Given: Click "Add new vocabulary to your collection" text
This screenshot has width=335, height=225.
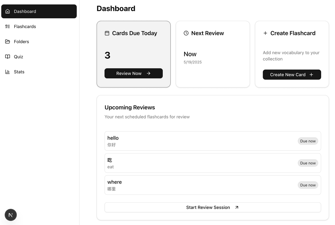Looking at the screenshot, I should click(291, 56).
